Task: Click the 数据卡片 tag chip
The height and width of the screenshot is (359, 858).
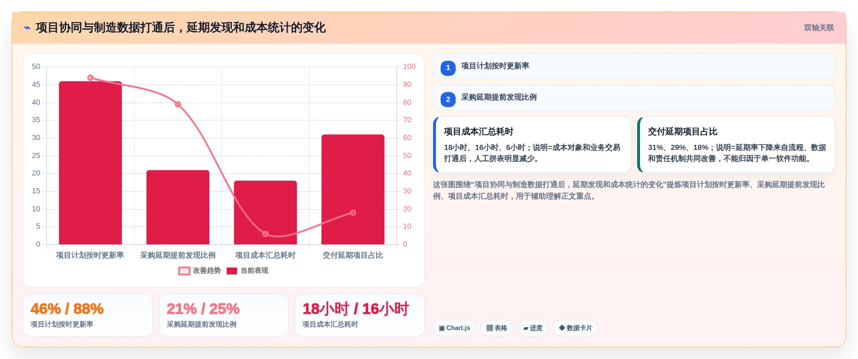Action: [x=576, y=328]
